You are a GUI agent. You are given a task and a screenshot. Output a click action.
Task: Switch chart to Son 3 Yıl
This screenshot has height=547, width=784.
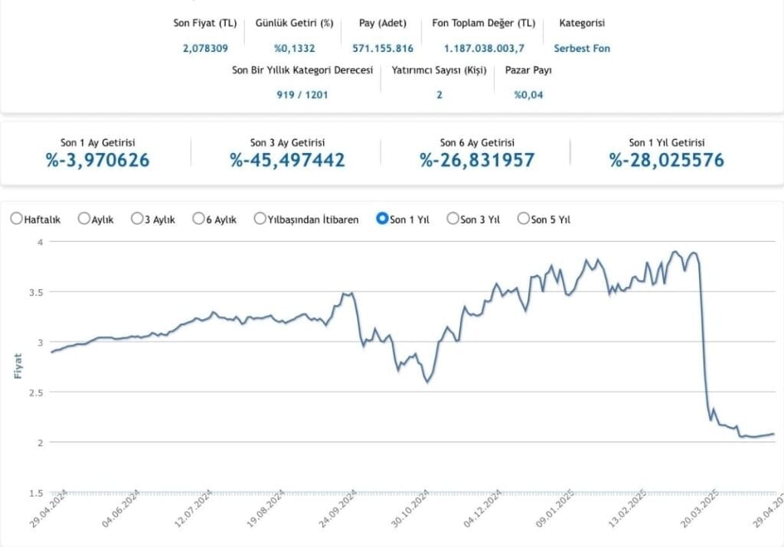(452, 219)
